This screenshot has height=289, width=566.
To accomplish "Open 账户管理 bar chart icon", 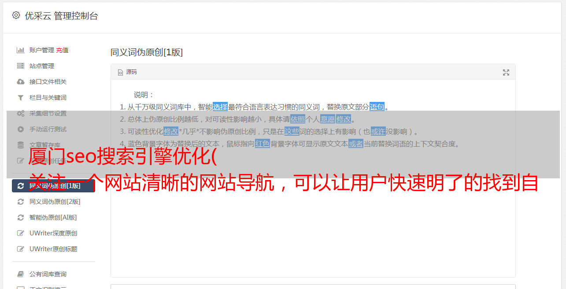I will pos(20,50).
